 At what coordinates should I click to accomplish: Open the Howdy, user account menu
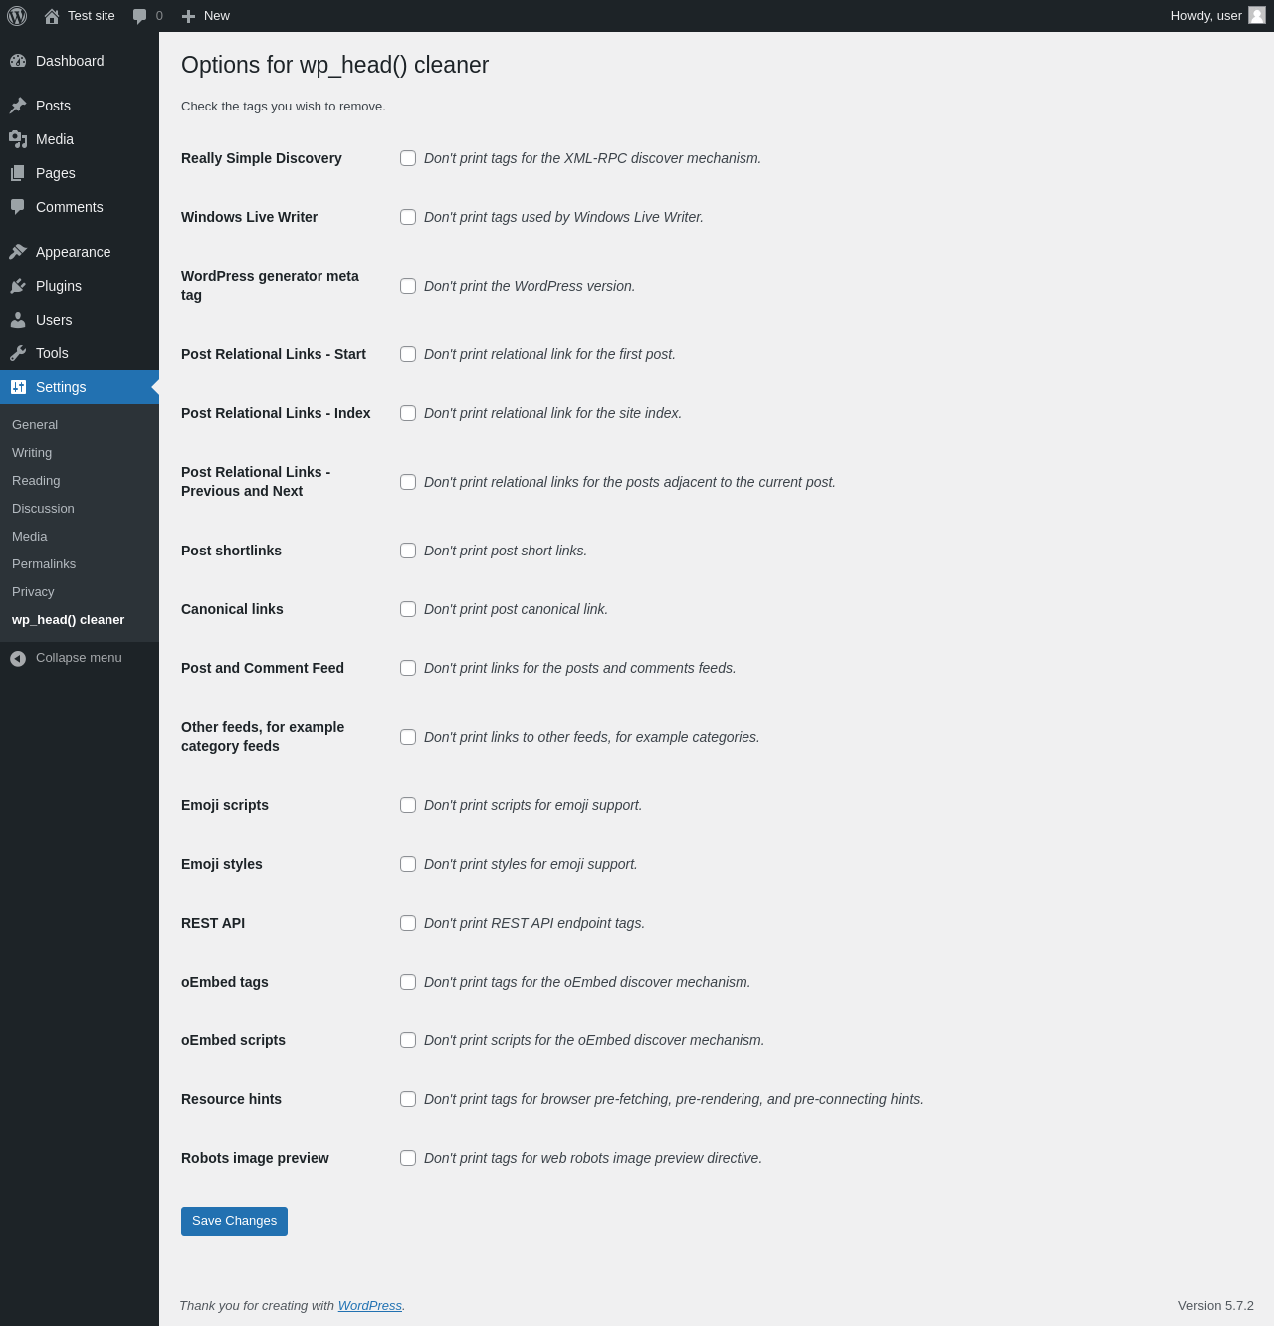click(1217, 16)
